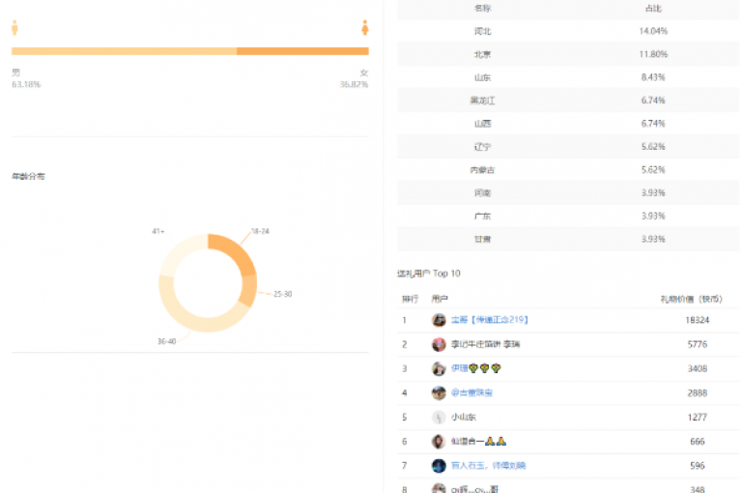Click the light-orange male segment of gender bar
This screenshot has height=493, width=742.
[124, 51]
